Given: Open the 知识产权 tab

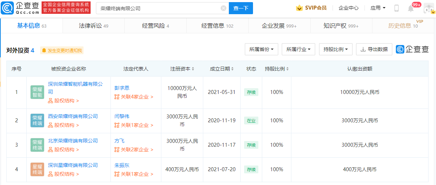Looking at the screenshot, I should 341,26.
